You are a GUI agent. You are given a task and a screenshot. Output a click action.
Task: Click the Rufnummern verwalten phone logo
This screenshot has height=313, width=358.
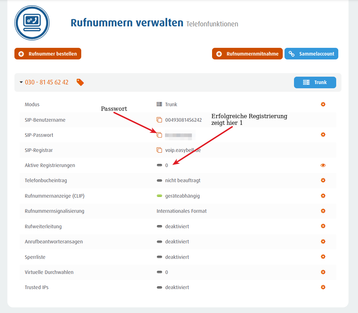[x=32, y=23]
